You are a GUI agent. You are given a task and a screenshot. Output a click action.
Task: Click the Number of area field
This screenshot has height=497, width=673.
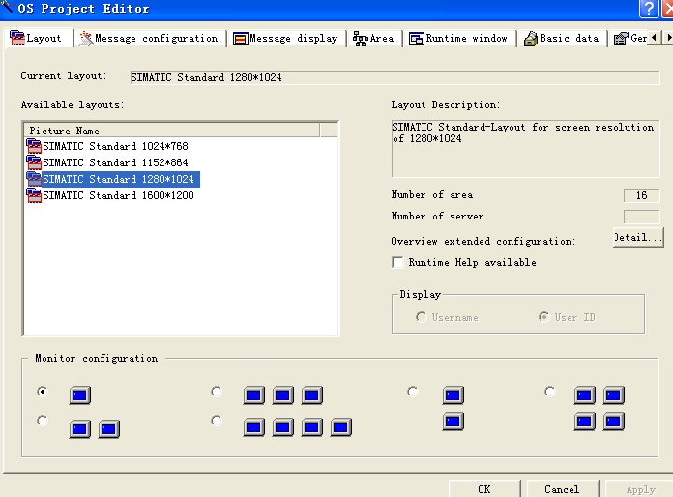click(x=642, y=195)
